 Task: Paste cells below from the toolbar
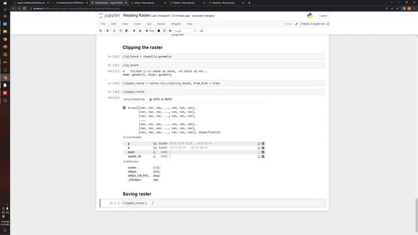point(127,31)
